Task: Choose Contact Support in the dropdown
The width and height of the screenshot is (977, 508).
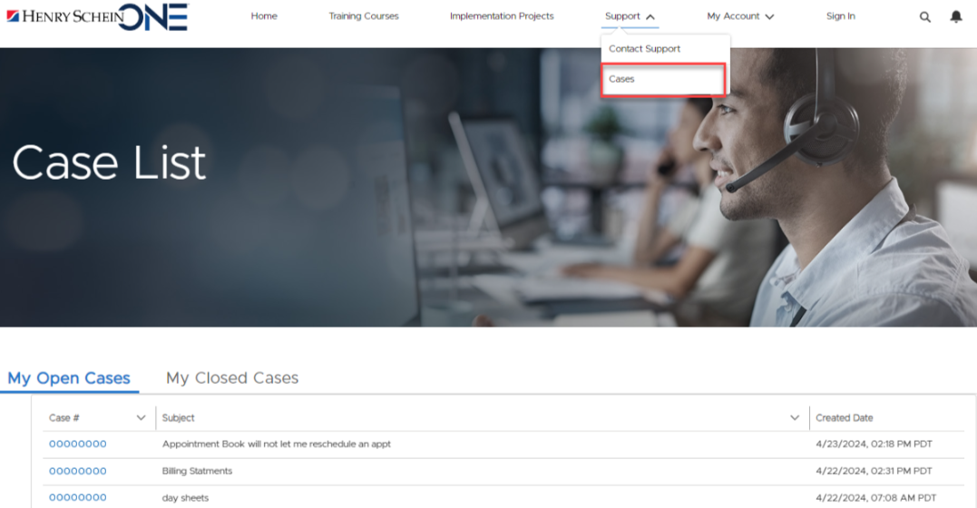Action: pyautogui.click(x=645, y=49)
